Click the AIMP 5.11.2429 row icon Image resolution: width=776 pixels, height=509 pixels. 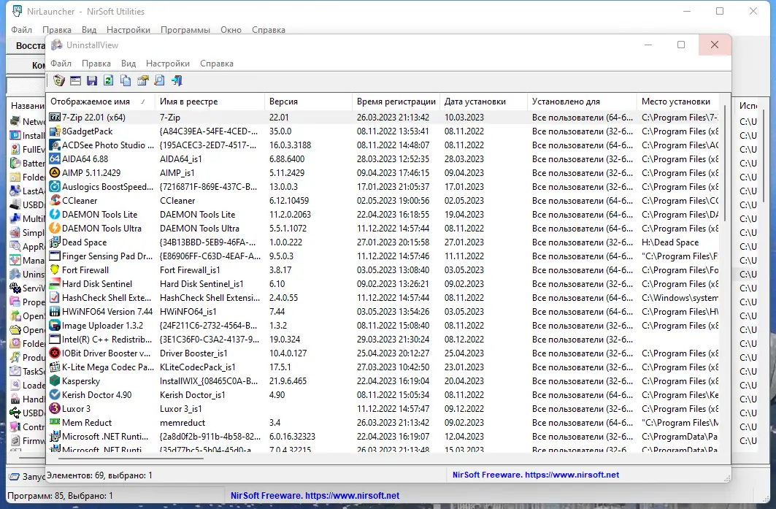[x=55, y=173]
